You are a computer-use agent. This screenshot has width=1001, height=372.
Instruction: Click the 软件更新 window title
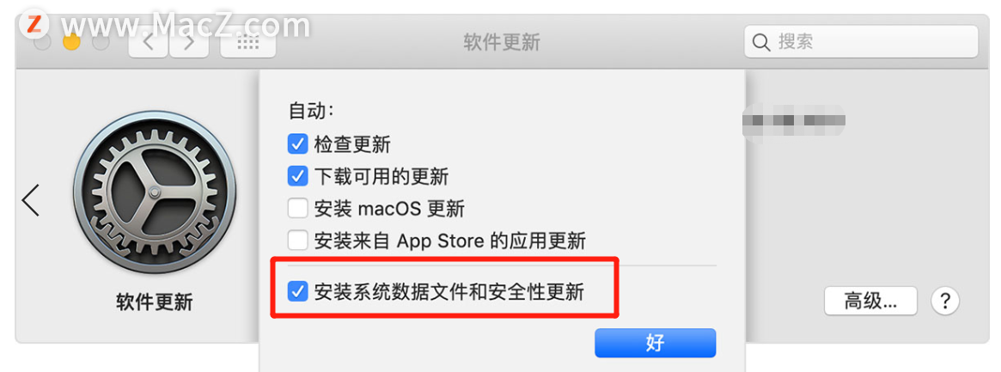point(502,43)
